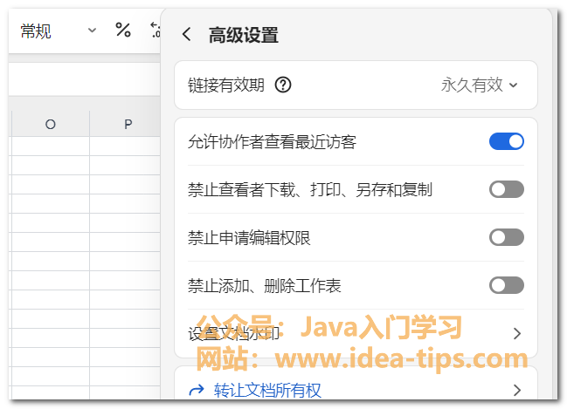Click the 转让文档所有权 link text
The image size is (567, 409).
(267, 390)
